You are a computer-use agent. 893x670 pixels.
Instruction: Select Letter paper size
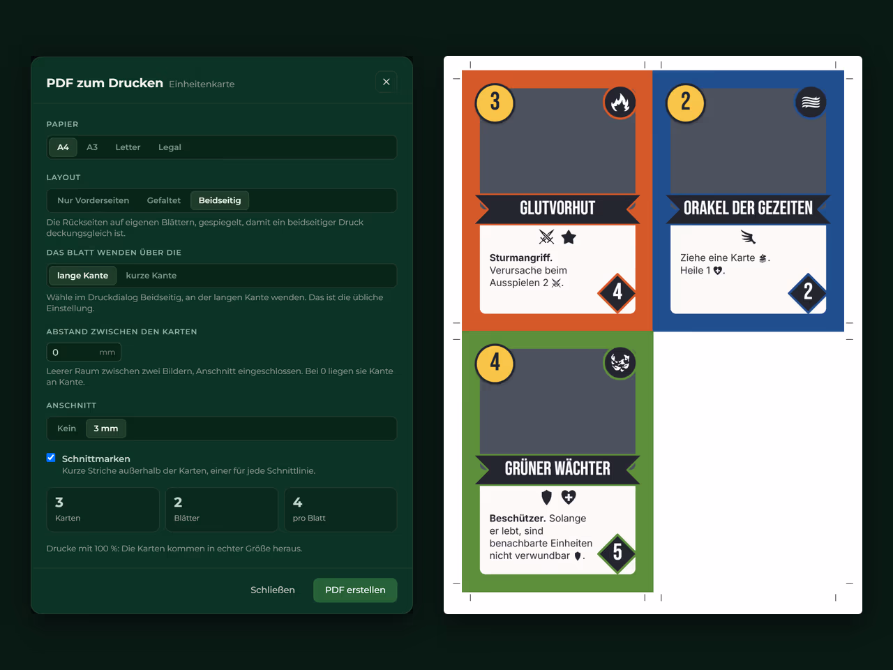128,147
